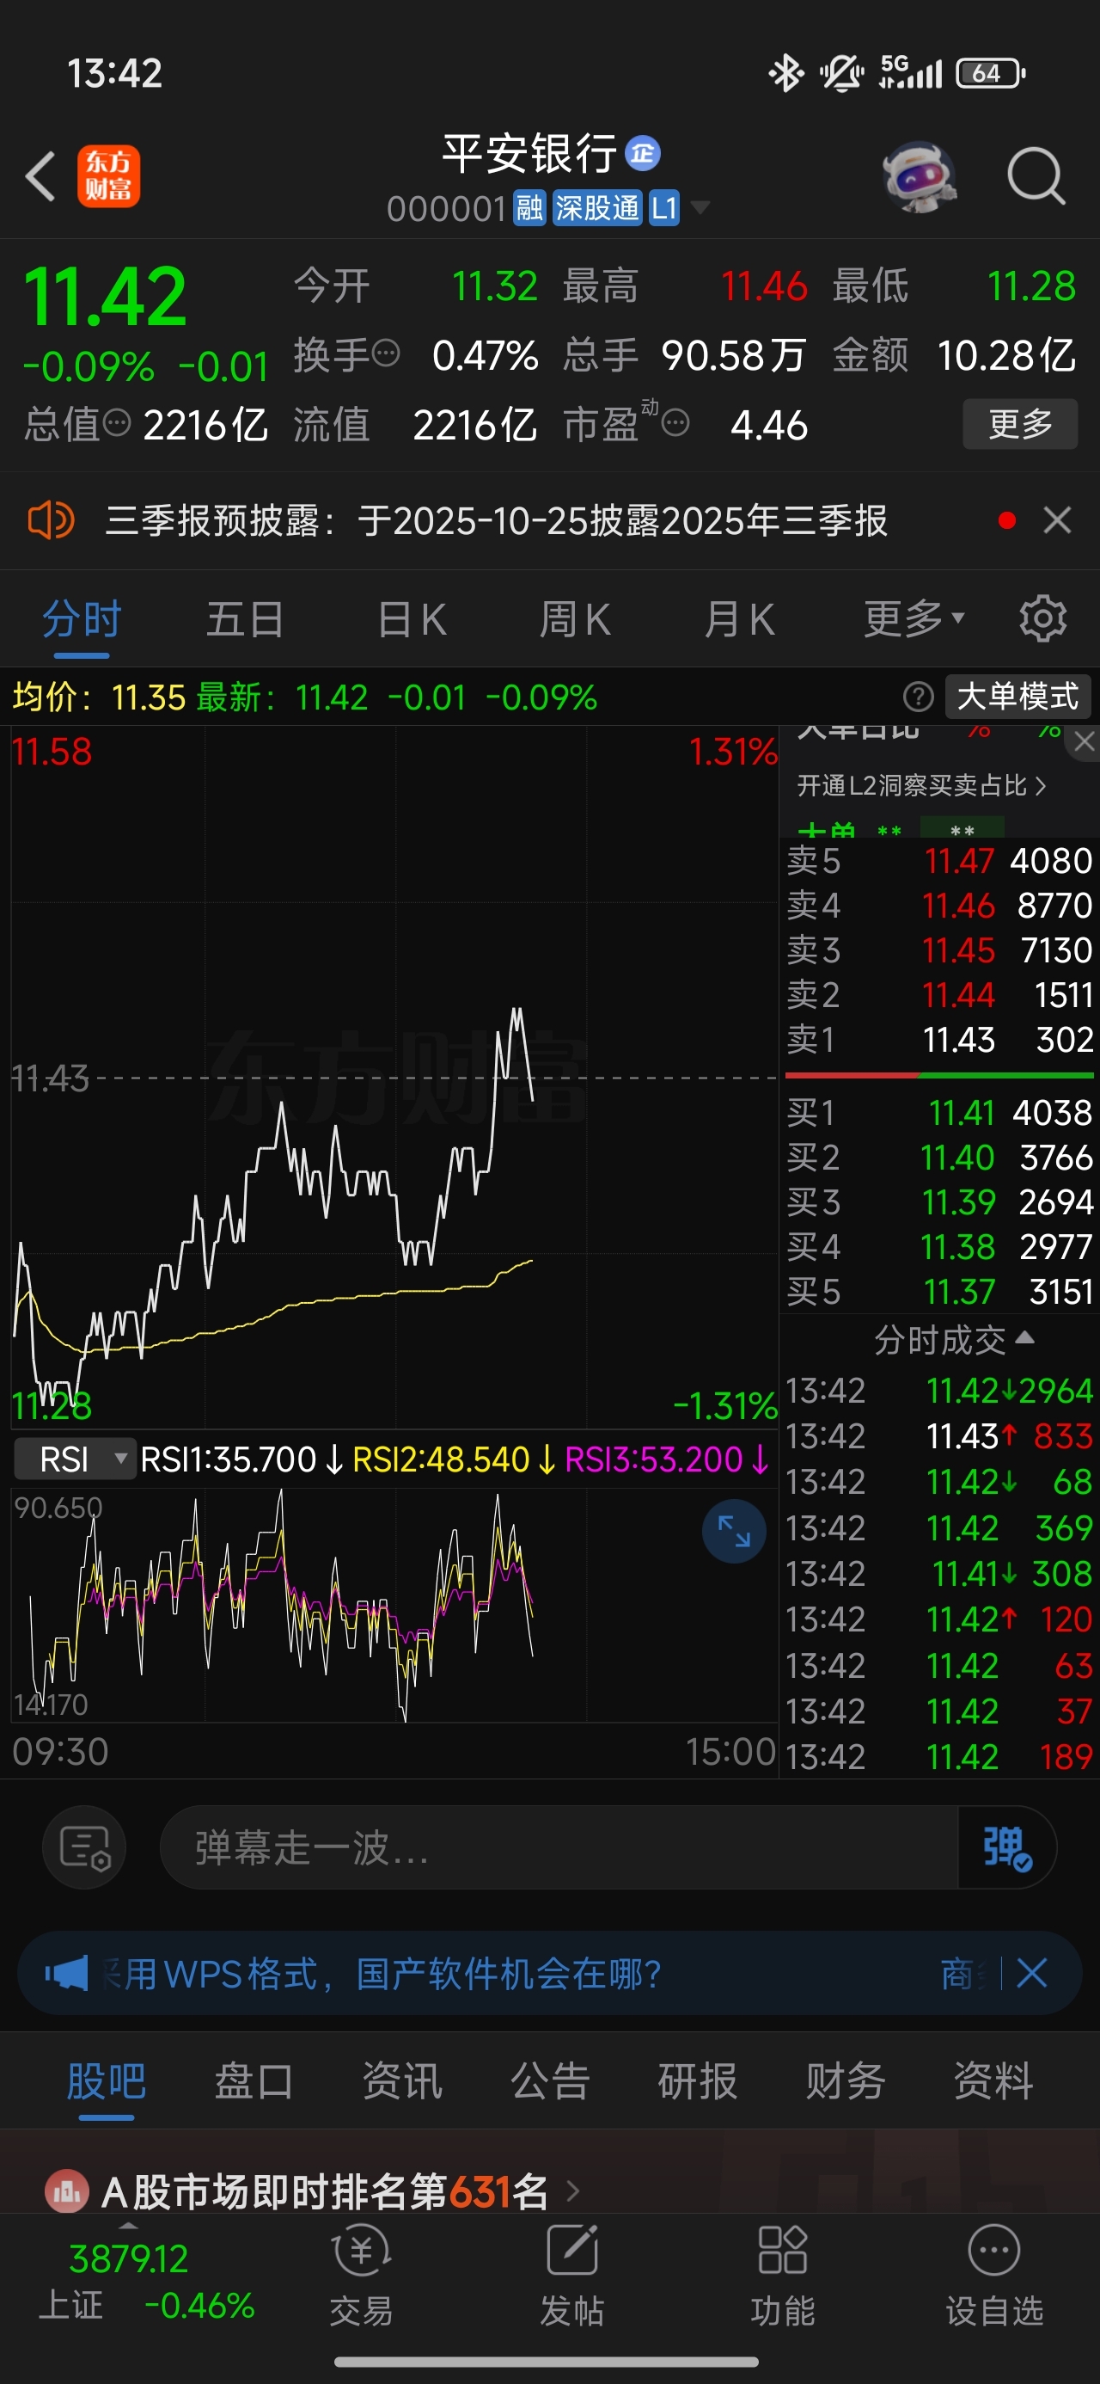Switch to 公告 tab
1100x2384 pixels.
click(x=549, y=2080)
